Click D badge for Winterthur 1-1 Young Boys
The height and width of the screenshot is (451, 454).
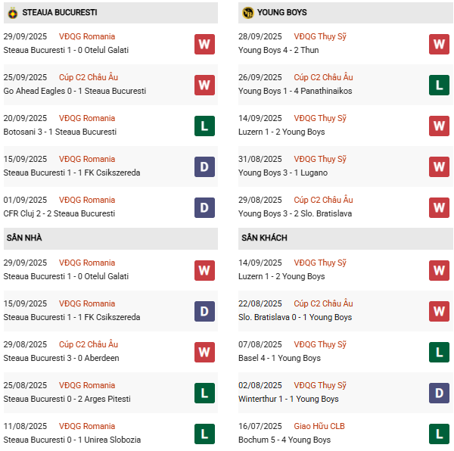(439, 393)
